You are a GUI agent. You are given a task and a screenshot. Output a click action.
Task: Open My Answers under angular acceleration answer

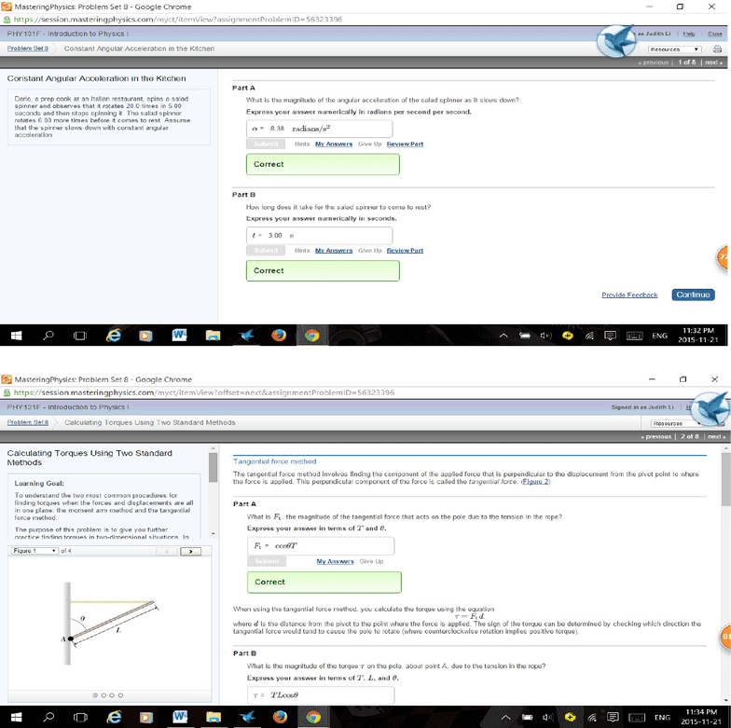(334, 144)
